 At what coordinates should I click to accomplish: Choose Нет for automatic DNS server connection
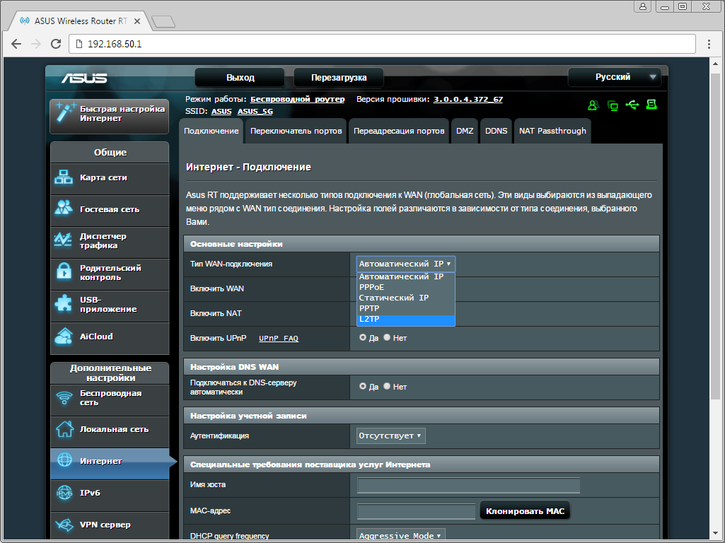pyautogui.click(x=387, y=386)
